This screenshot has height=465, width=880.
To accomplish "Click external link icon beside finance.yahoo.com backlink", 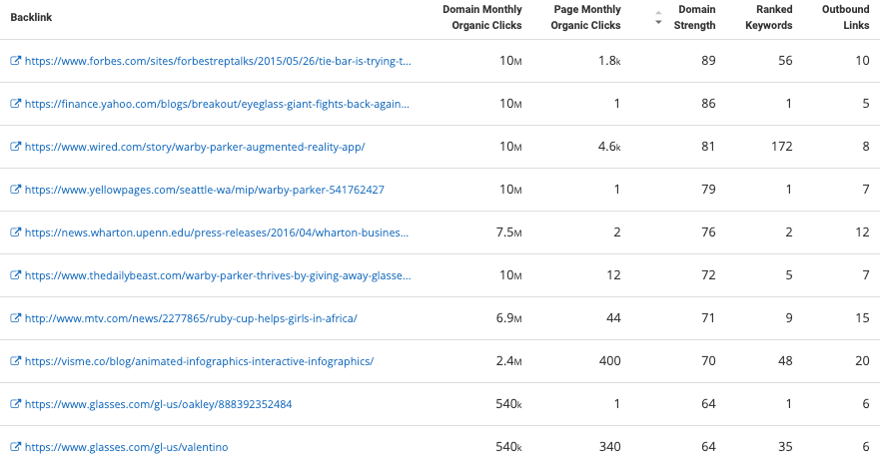I will point(16,103).
